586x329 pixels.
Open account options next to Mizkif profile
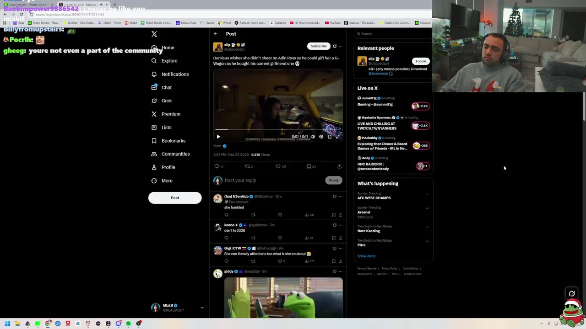coord(202,308)
